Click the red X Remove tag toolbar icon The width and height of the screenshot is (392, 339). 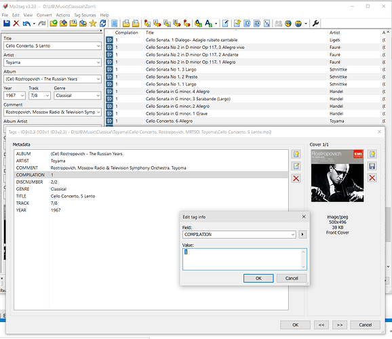16,24
